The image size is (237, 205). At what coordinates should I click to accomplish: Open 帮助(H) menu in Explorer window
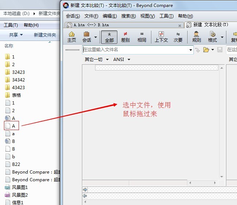(31, 25)
